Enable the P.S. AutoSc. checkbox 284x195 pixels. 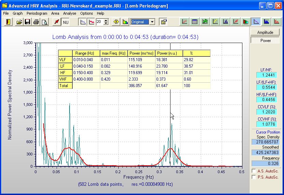[x=254, y=177]
